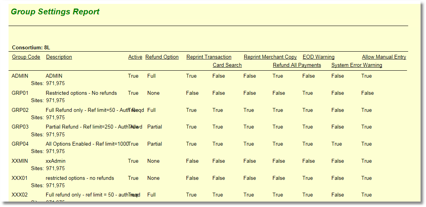Click the Description column header
The height and width of the screenshot is (207, 426).
coord(59,57)
